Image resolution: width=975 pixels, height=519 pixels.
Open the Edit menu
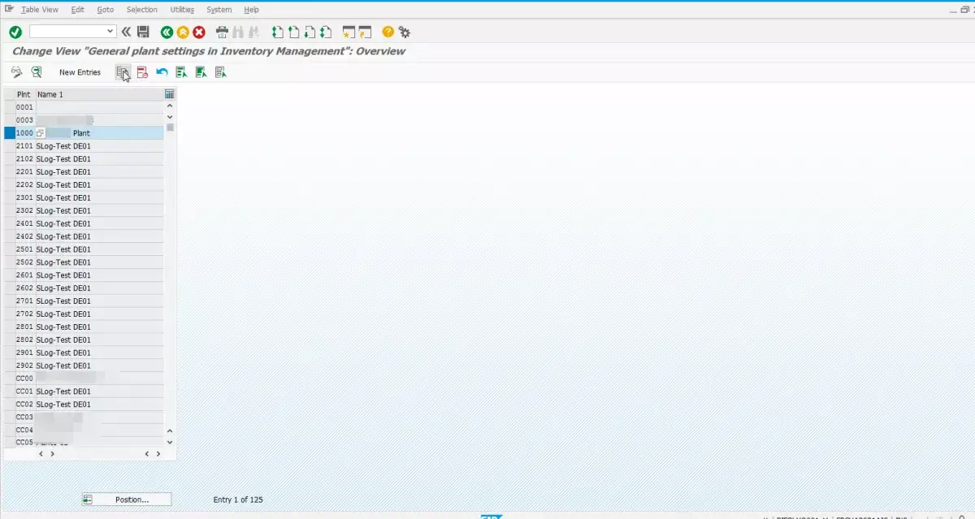point(77,10)
